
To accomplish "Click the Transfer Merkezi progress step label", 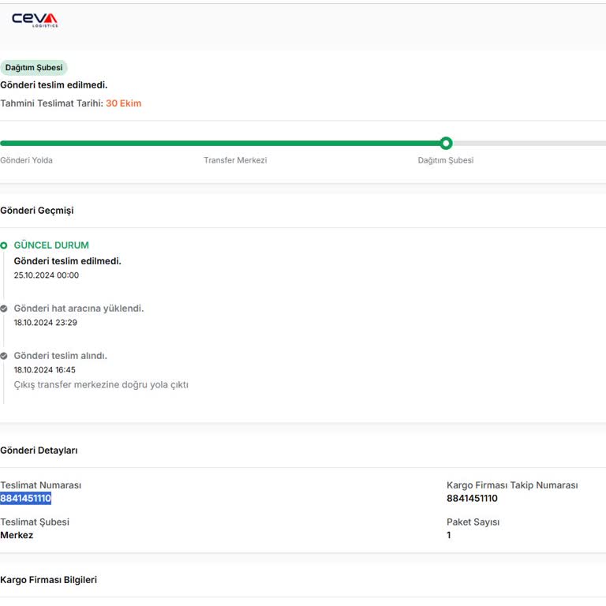I will (235, 160).
